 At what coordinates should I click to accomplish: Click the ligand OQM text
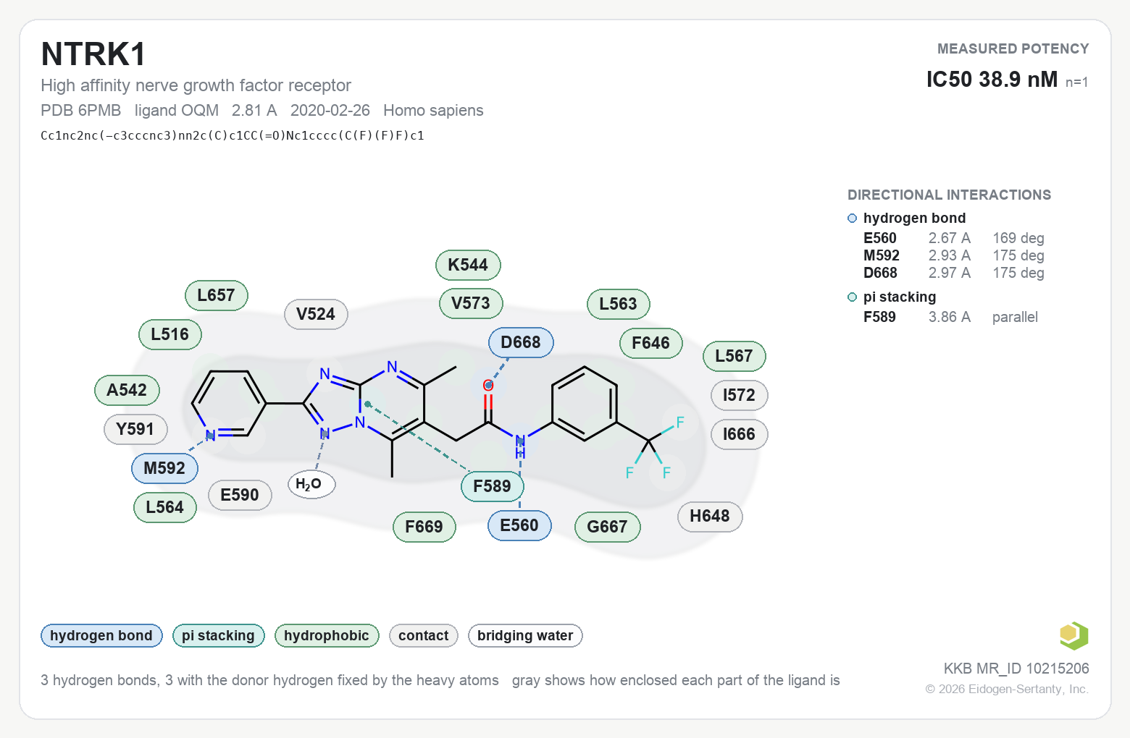tap(177, 110)
